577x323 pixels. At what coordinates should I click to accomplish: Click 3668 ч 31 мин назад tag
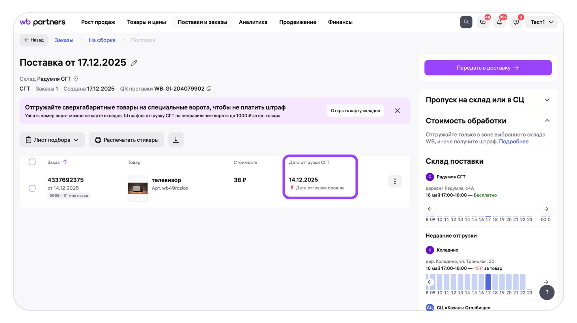pos(69,195)
